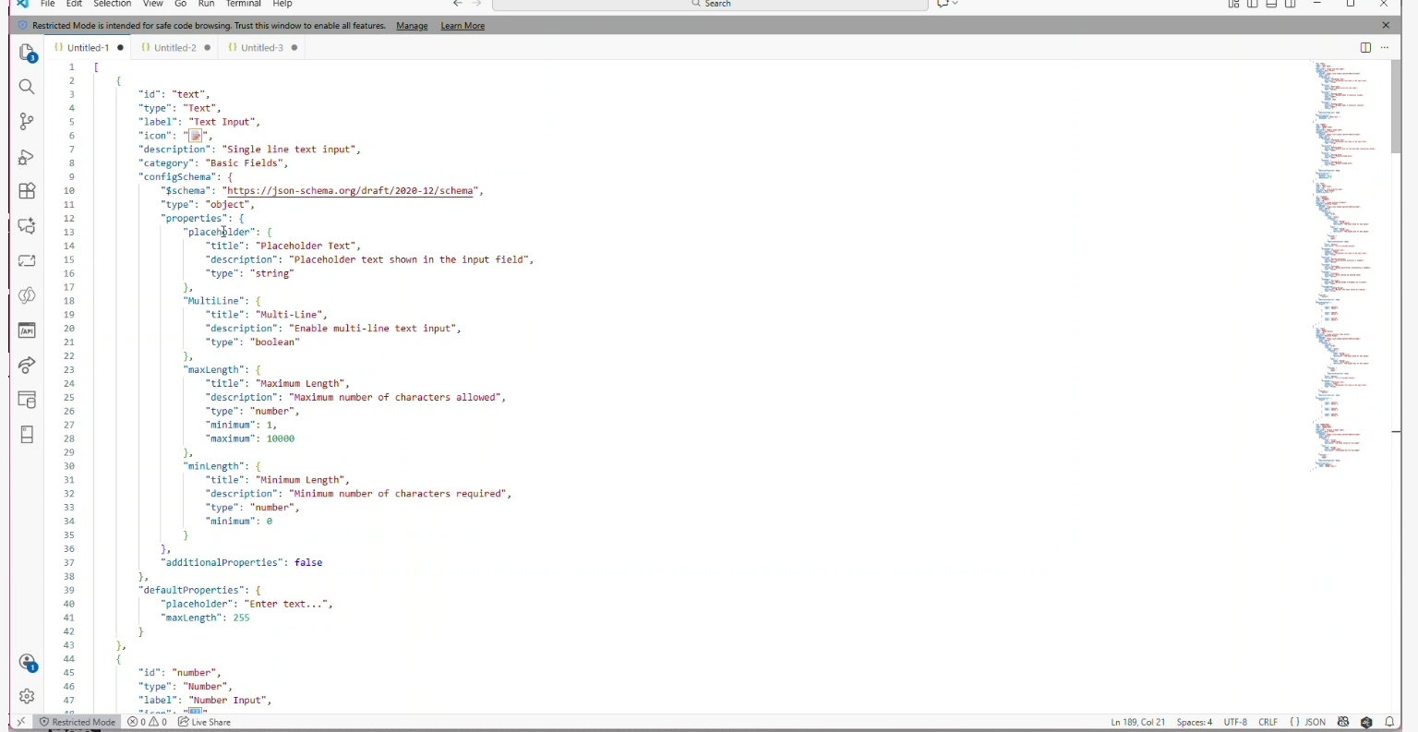
Task: Click the notifications bell in the status bar
Action: pos(1389,722)
